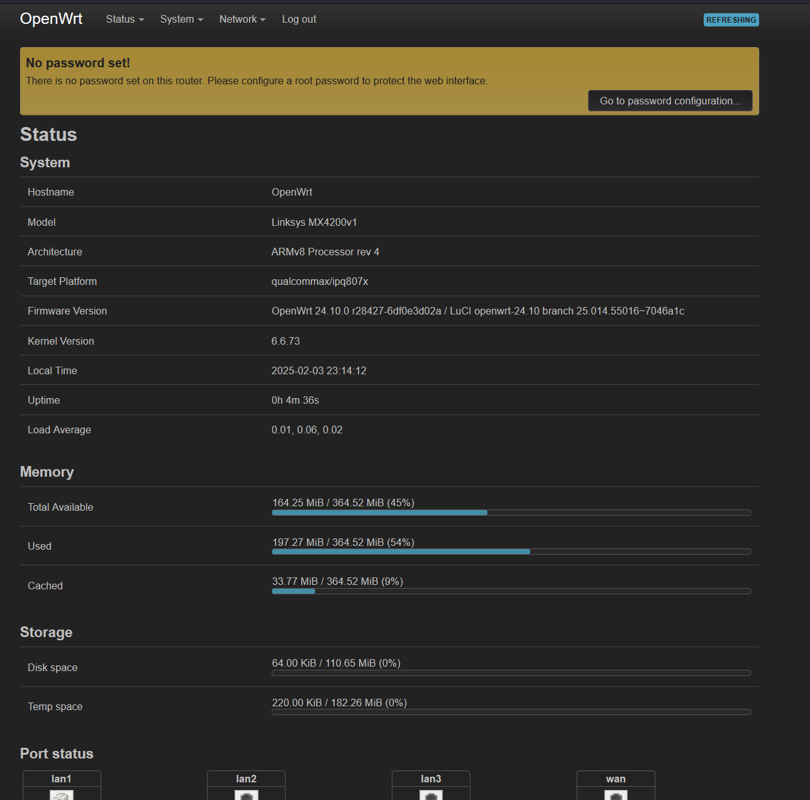Go to password configuration

pos(670,101)
